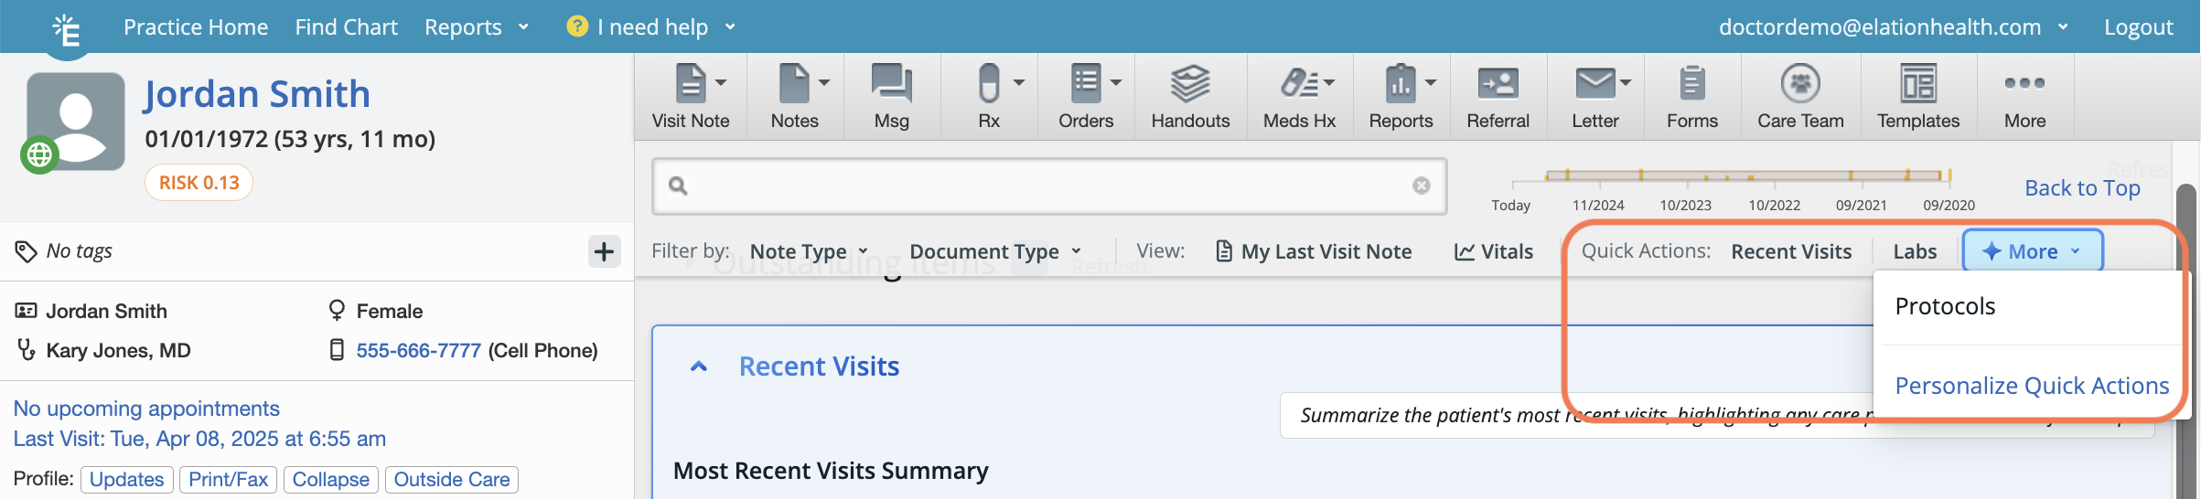
Task: Open the Templates tool
Action: point(1918,96)
